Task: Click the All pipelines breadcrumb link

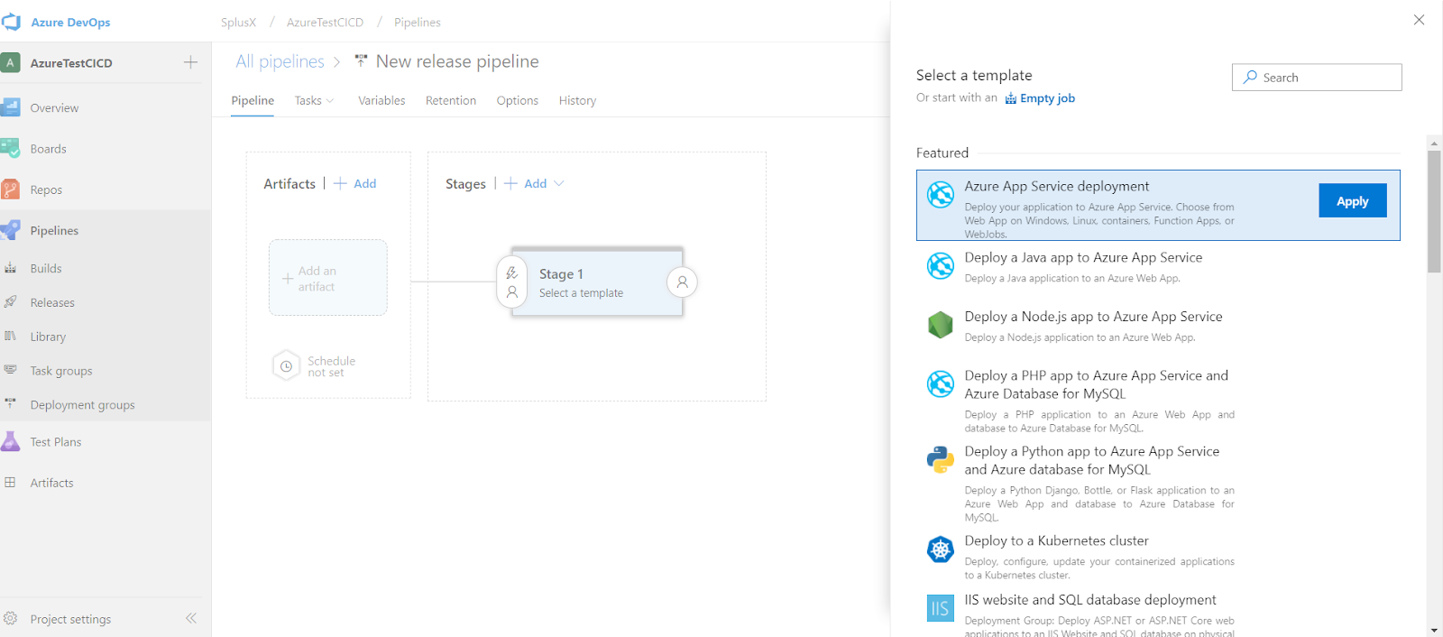Action: tap(280, 61)
